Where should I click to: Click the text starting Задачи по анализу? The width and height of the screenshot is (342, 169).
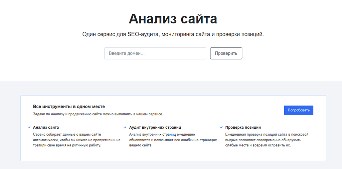pos(98,114)
